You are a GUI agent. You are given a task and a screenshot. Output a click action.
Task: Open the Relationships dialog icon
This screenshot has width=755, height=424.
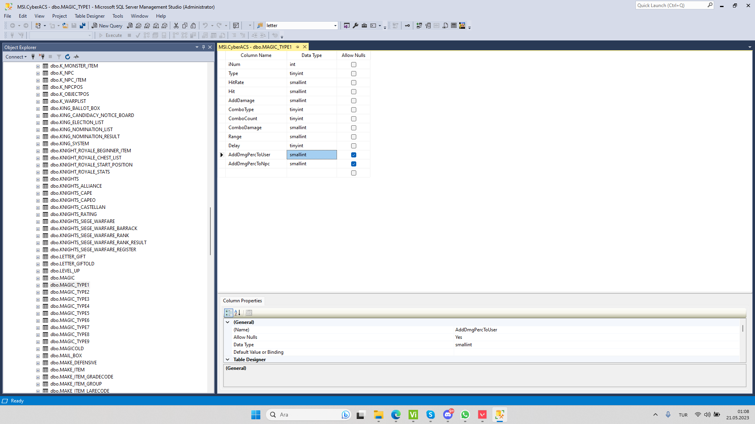click(x=419, y=26)
